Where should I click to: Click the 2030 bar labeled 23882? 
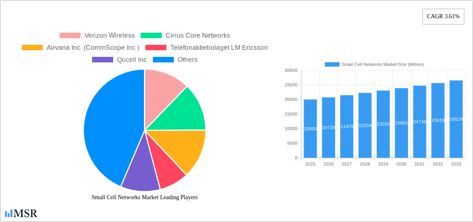(x=402, y=123)
